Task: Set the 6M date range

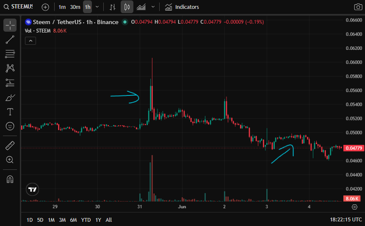Action: pos(73,220)
